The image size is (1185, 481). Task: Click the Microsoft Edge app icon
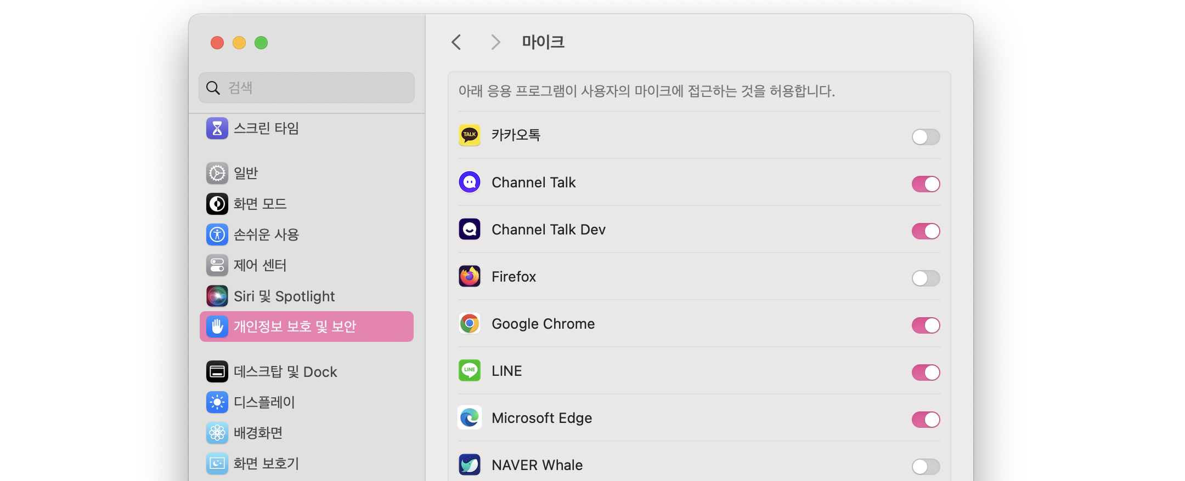pyautogui.click(x=470, y=417)
